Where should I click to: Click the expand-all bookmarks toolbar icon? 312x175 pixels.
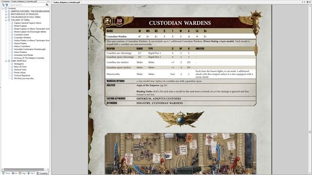[3, 5]
